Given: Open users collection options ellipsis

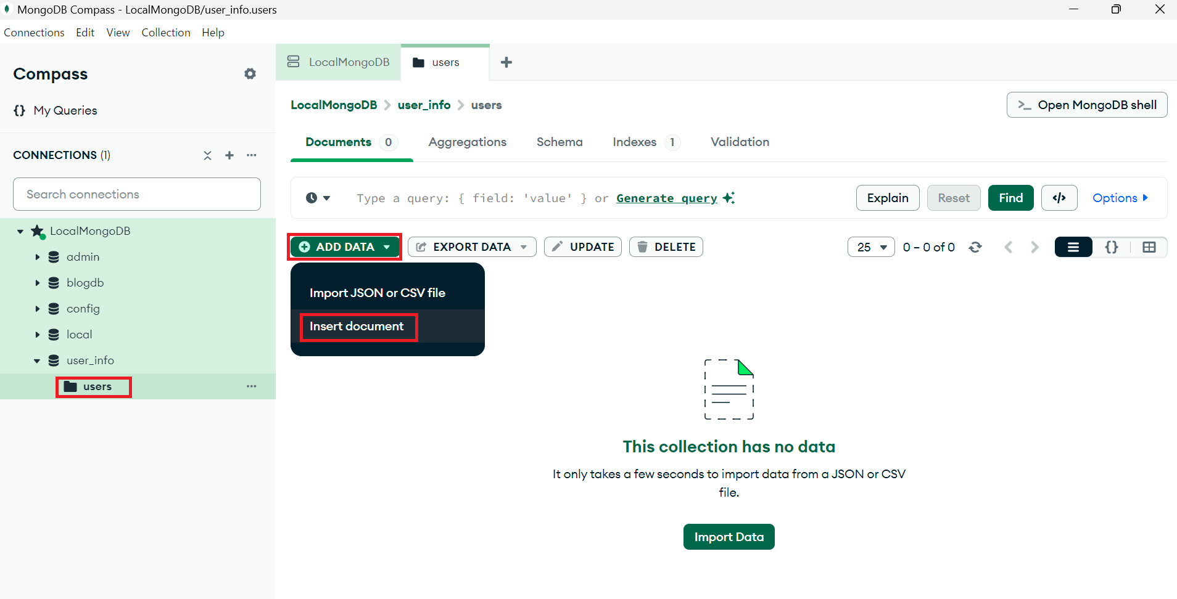Looking at the screenshot, I should 252,386.
